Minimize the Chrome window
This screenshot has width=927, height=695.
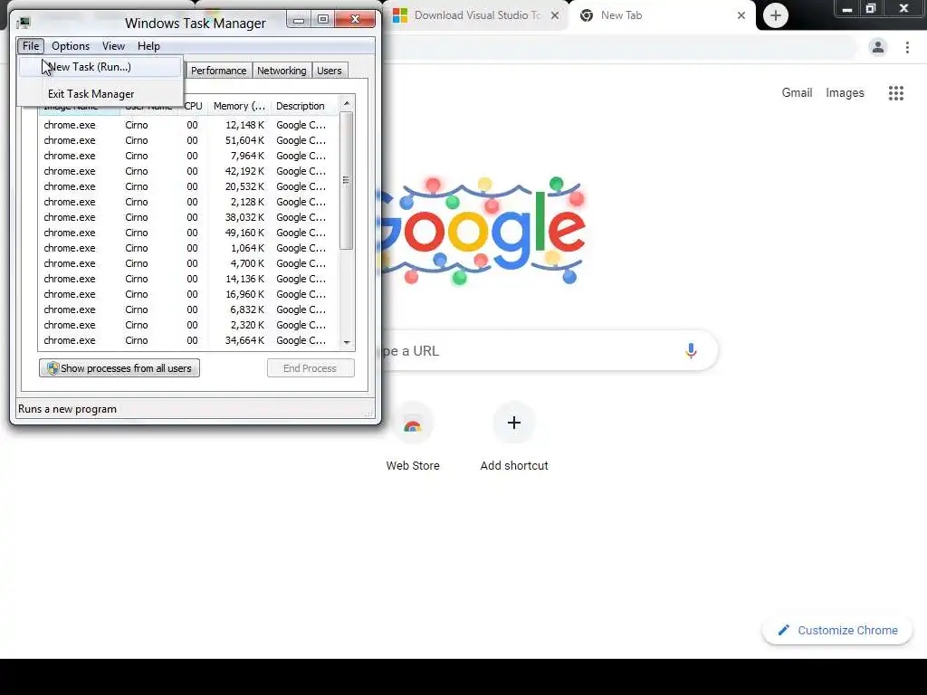[846, 8]
